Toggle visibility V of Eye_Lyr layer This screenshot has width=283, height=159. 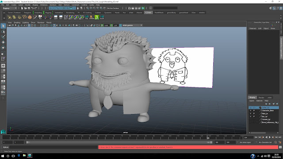pyautogui.click(x=251, y=117)
